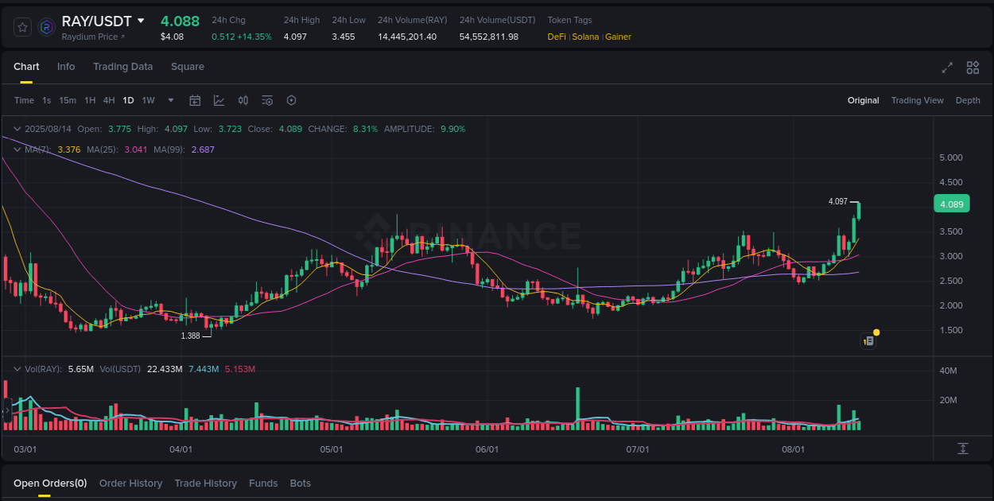Open the extra timeframes dropdown arrow

tap(170, 100)
